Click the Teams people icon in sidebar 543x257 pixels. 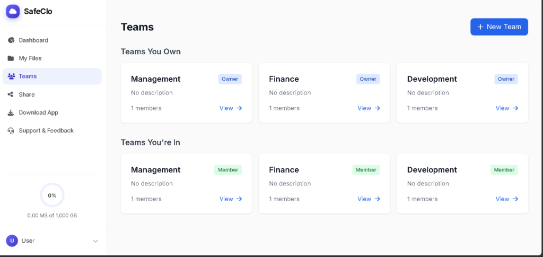coord(12,76)
